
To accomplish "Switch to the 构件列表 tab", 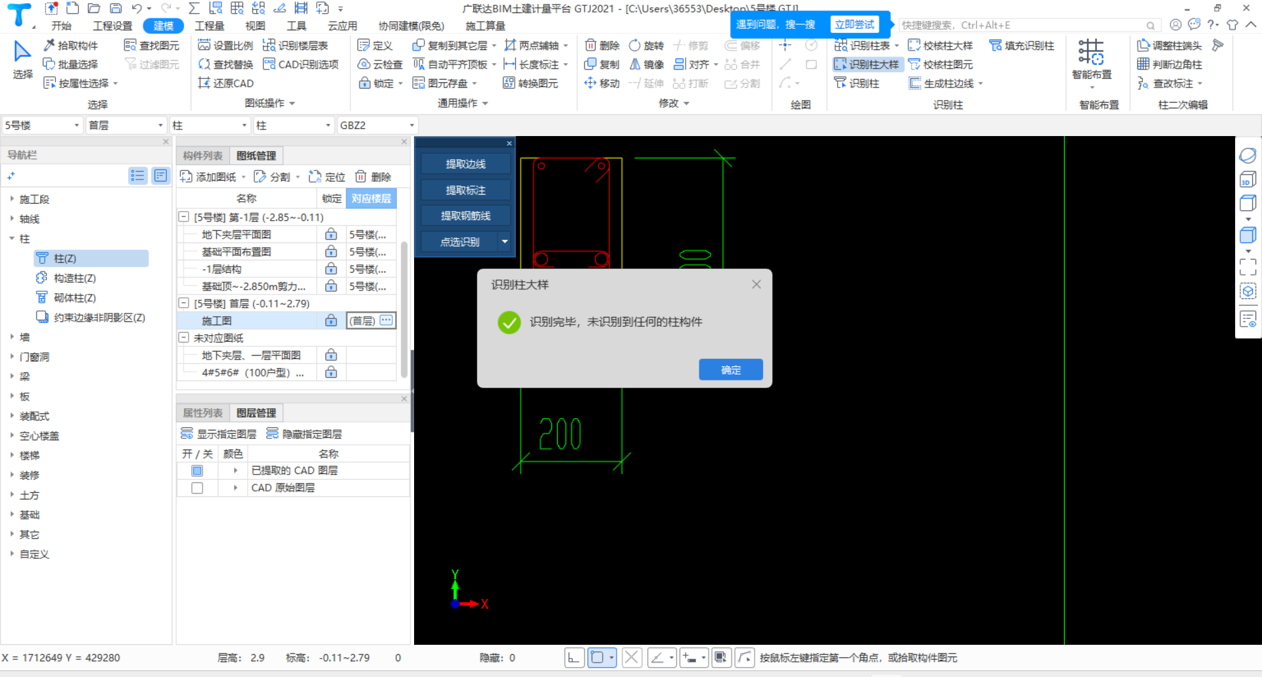I will coord(202,156).
